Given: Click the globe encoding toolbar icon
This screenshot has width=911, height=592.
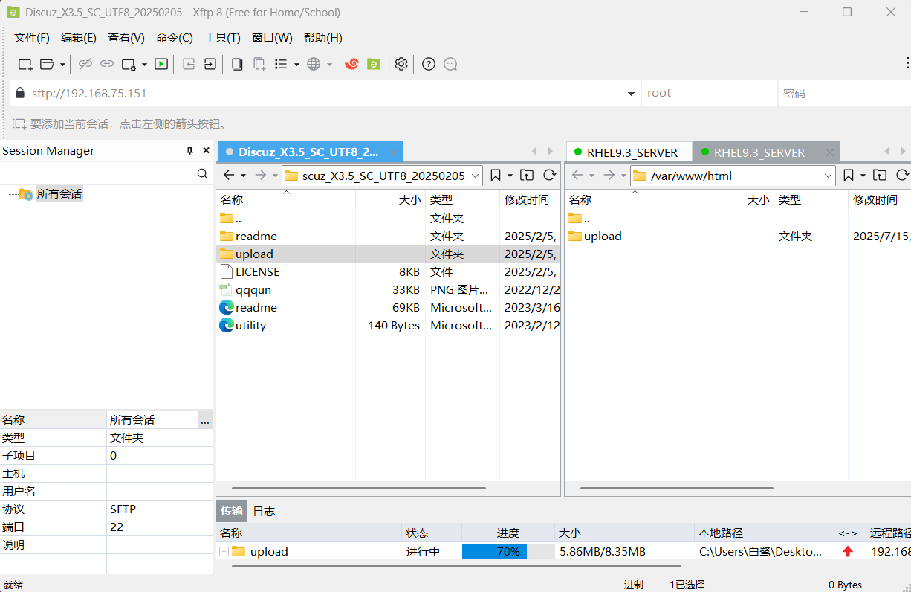Looking at the screenshot, I should (x=314, y=64).
